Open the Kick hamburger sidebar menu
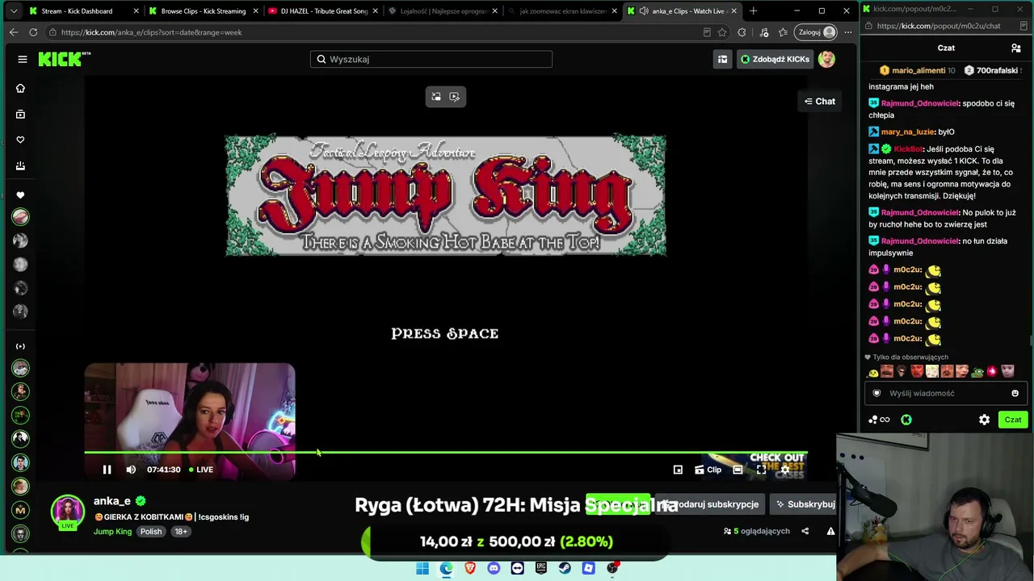This screenshot has width=1034, height=581. tap(23, 59)
